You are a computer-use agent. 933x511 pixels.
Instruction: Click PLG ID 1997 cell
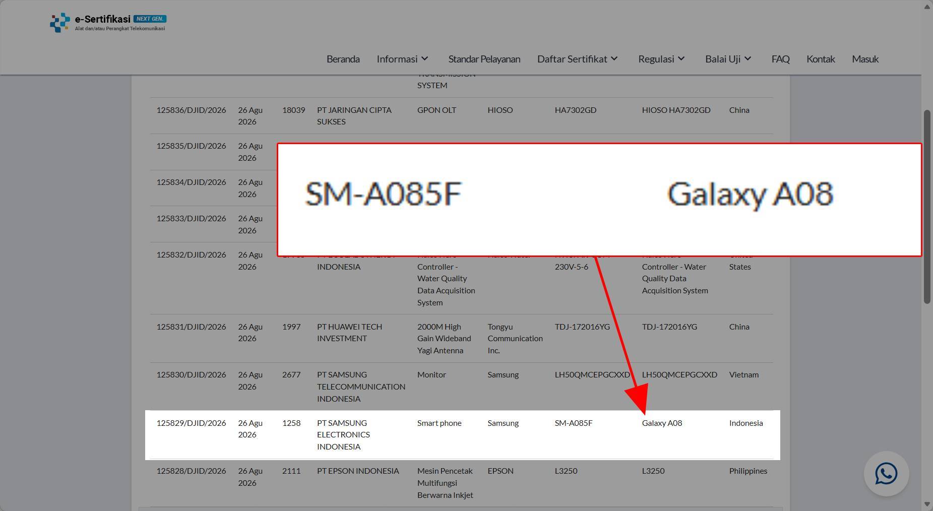(x=291, y=327)
